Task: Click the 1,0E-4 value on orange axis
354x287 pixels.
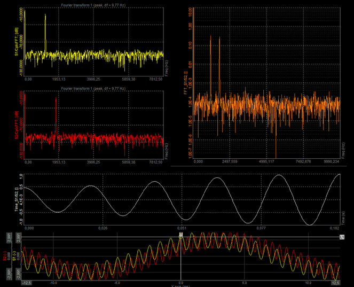Action: tap(190, 102)
